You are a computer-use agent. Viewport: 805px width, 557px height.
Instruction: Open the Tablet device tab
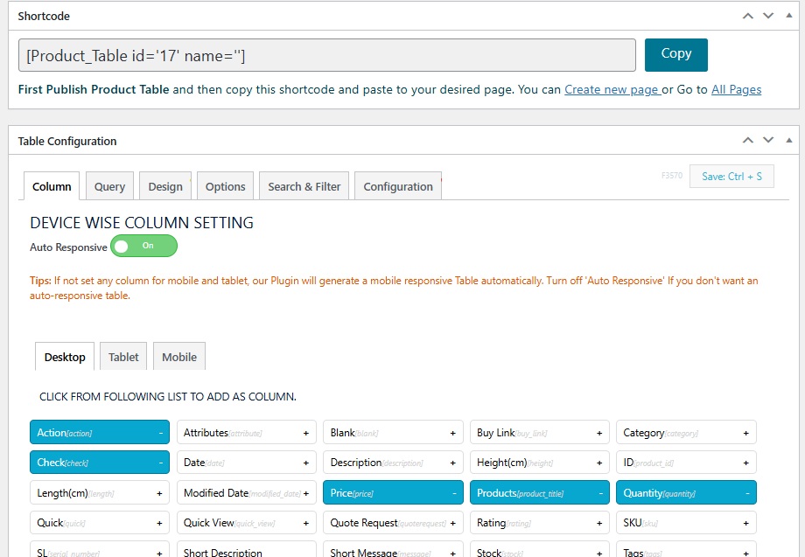coord(123,357)
